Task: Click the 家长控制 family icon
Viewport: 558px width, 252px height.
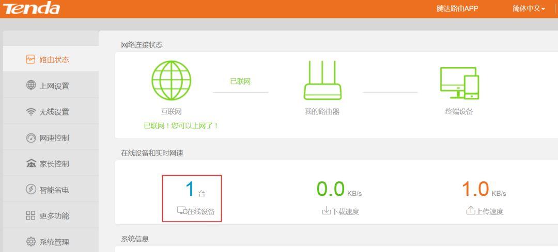Action: [30, 164]
